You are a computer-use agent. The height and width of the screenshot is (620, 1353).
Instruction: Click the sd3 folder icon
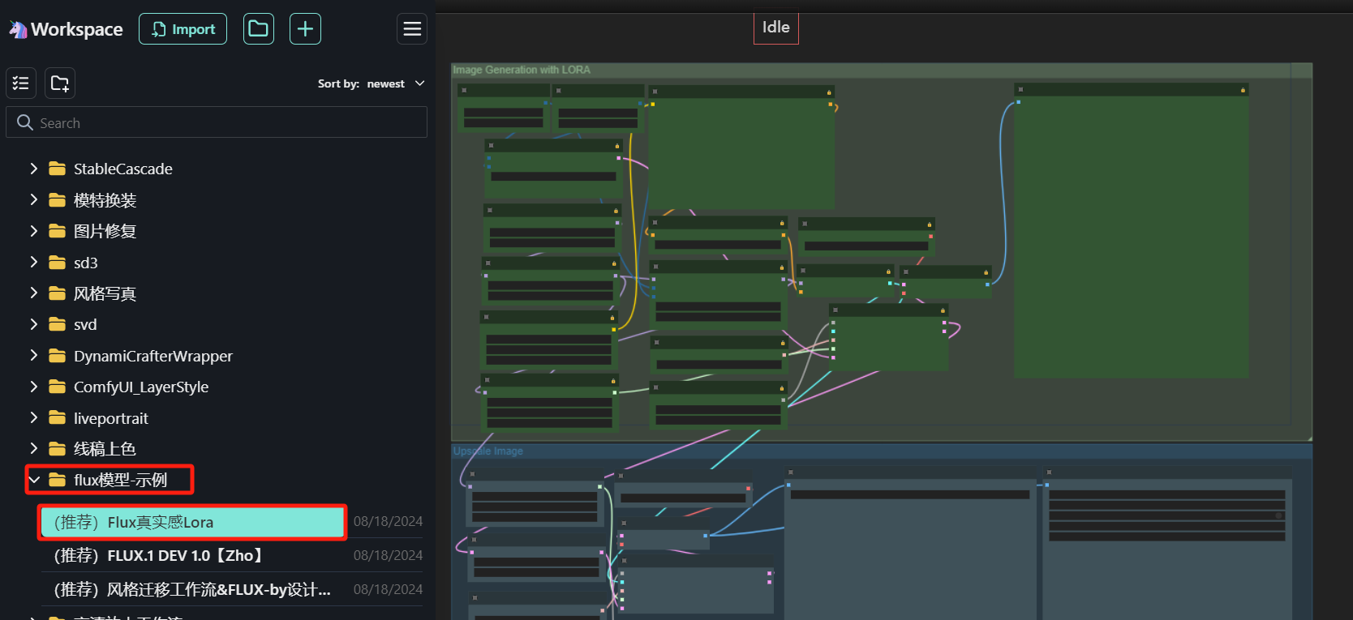pyautogui.click(x=57, y=262)
